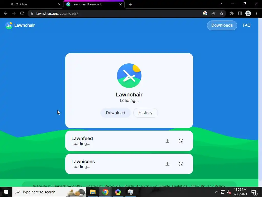Image resolution: width=262 pixels, height=197 pixels.
Task: Open the Chrome profile avatar menu
Action: point(248,13)
